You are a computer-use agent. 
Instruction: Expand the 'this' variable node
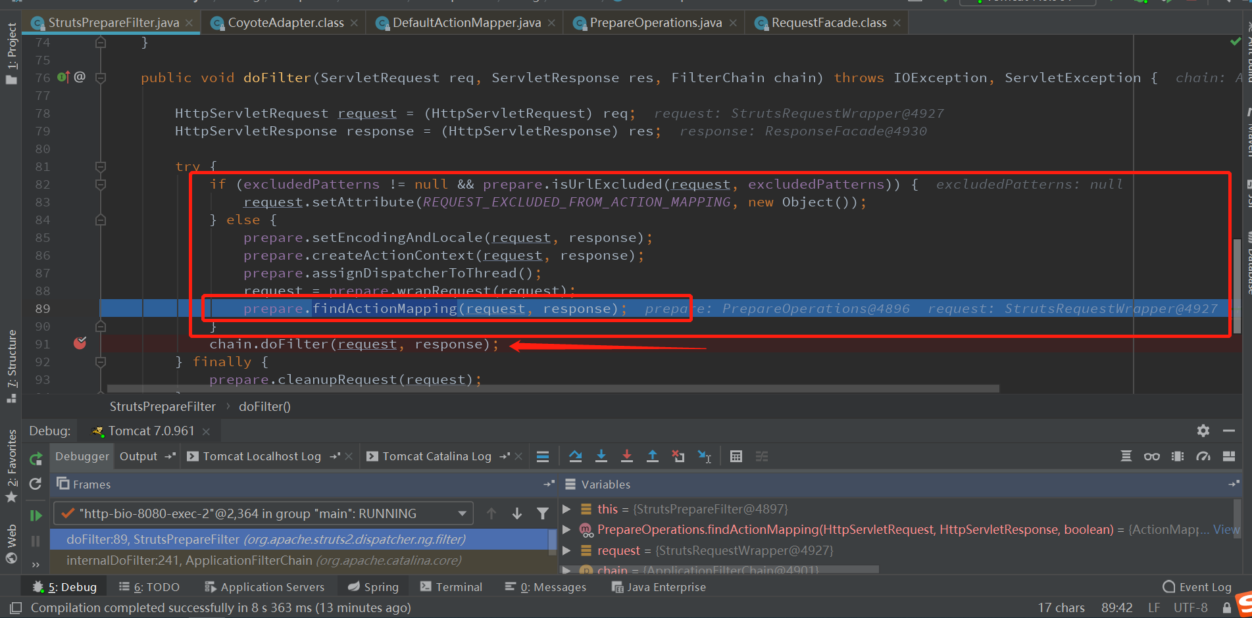pos(566,509)
